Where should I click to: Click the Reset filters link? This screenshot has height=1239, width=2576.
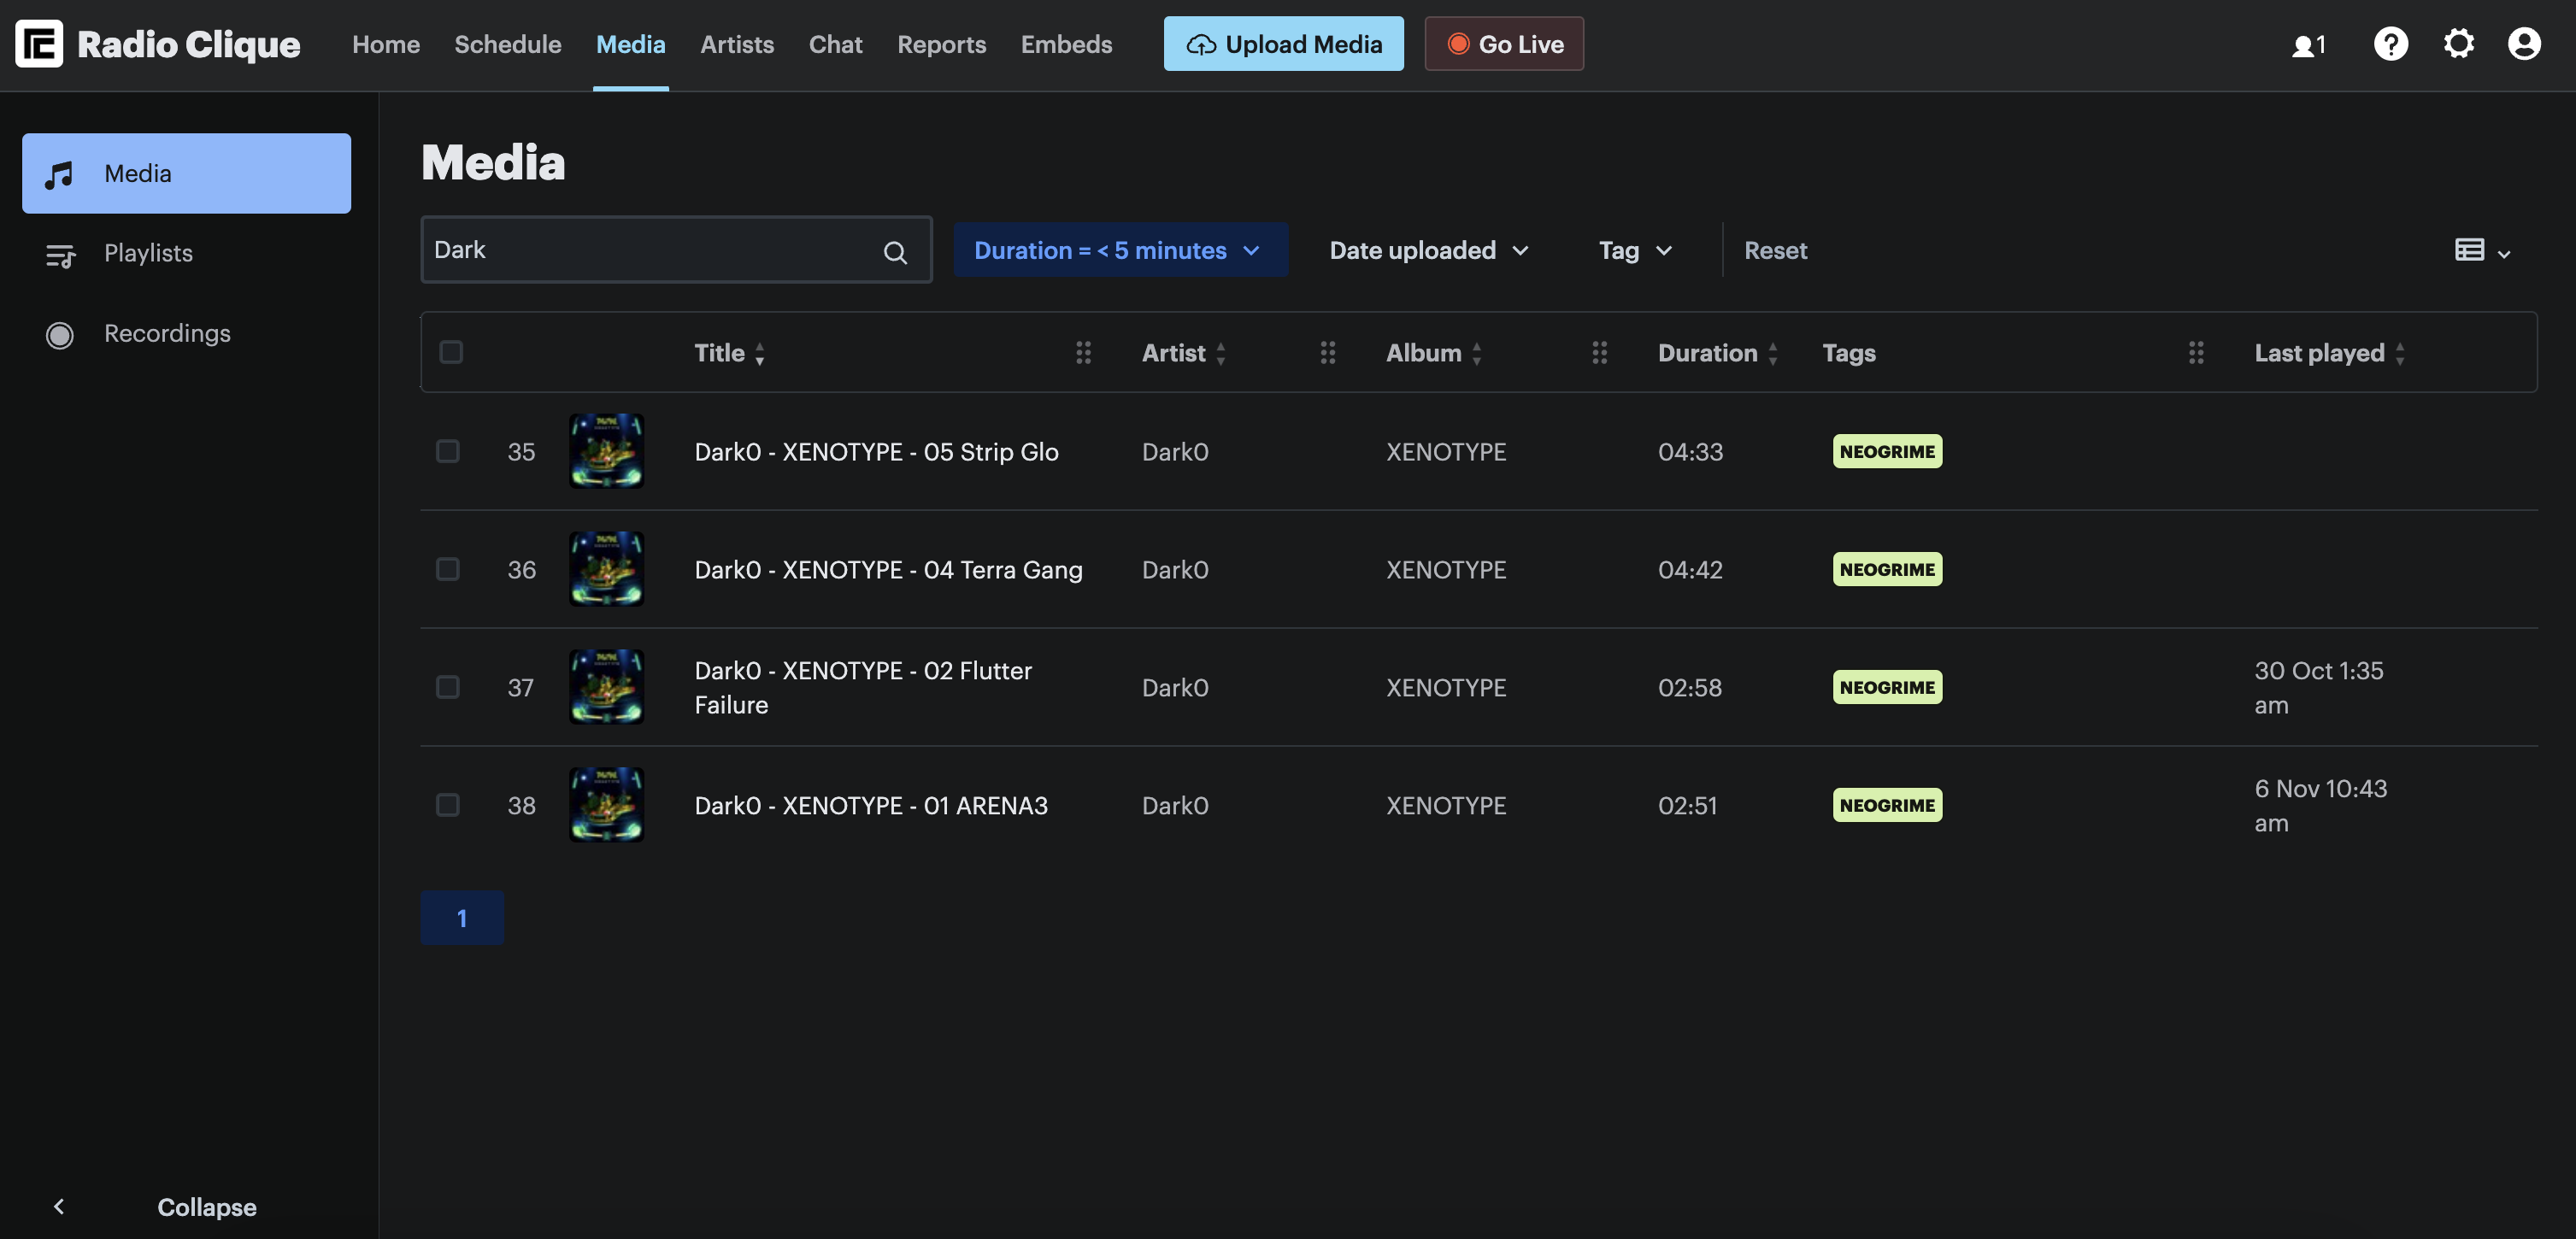[1775, 250]
